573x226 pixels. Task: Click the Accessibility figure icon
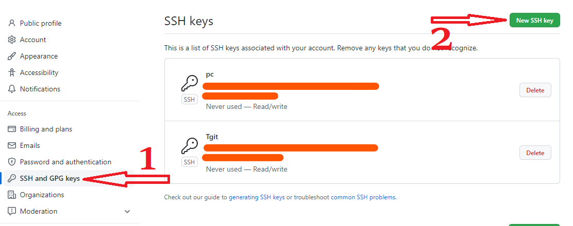tap(12, 72)
